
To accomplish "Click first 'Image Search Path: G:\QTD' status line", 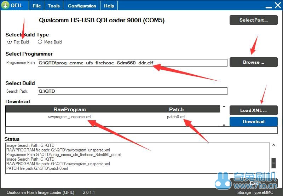I will point(30,145).
